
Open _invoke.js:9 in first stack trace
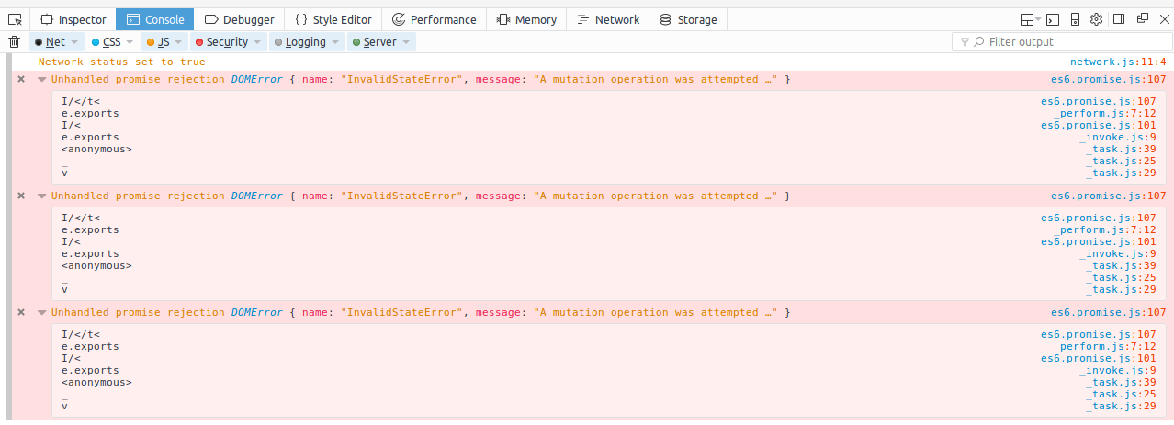coord(1118,138)
